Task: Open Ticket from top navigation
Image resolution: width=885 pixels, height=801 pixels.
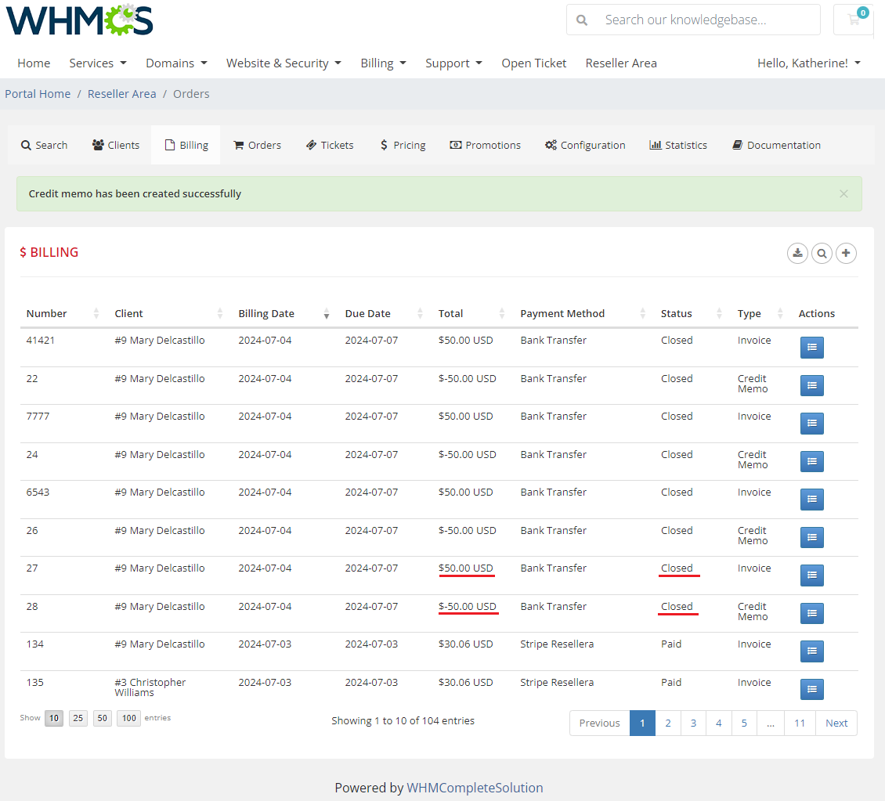Action: click(x=533, y=63)
